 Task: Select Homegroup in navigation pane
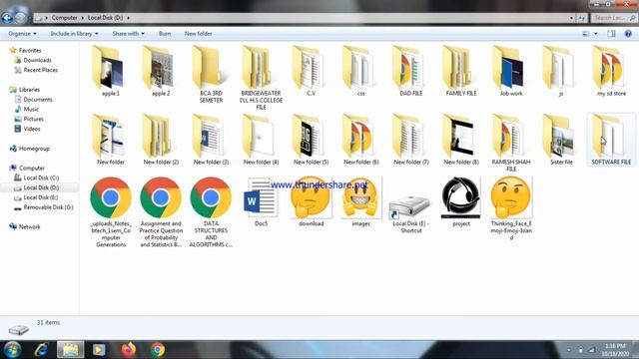pos(29,149)
